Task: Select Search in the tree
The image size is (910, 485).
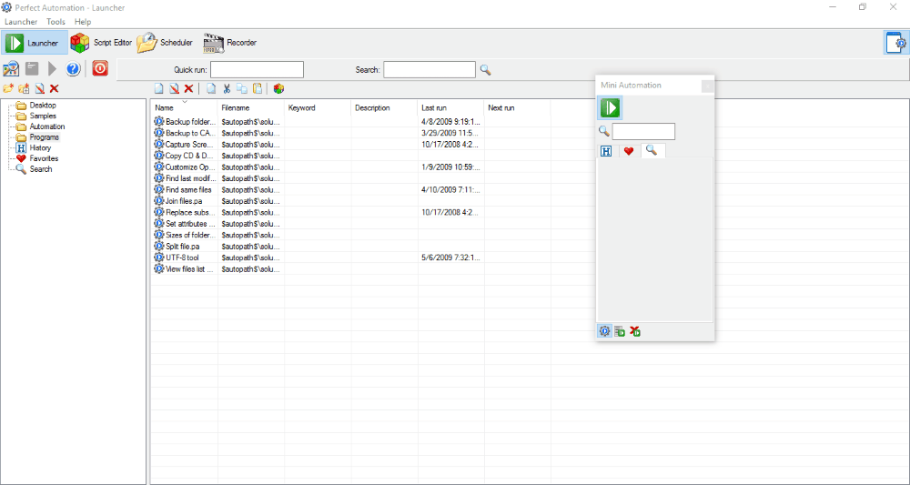Action: tap(41, 169)
